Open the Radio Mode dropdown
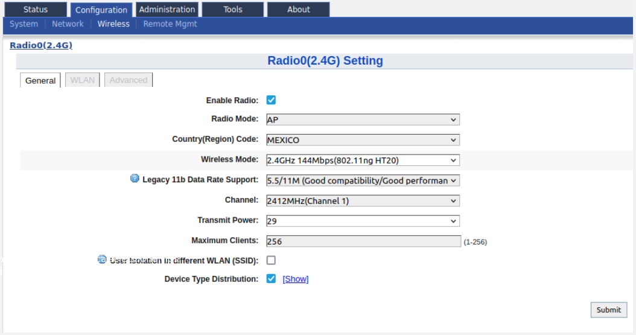 [x=363, y=120]
